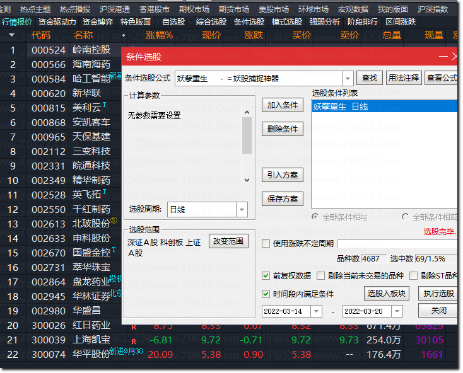463x373 pixels.
Task: Toggle 剔除当前未交易的品种 checkbox
Action: (x=320, y=276)
